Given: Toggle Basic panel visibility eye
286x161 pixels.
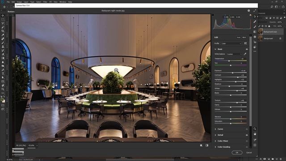Looking at the screenshot, I should pos(247,49).
